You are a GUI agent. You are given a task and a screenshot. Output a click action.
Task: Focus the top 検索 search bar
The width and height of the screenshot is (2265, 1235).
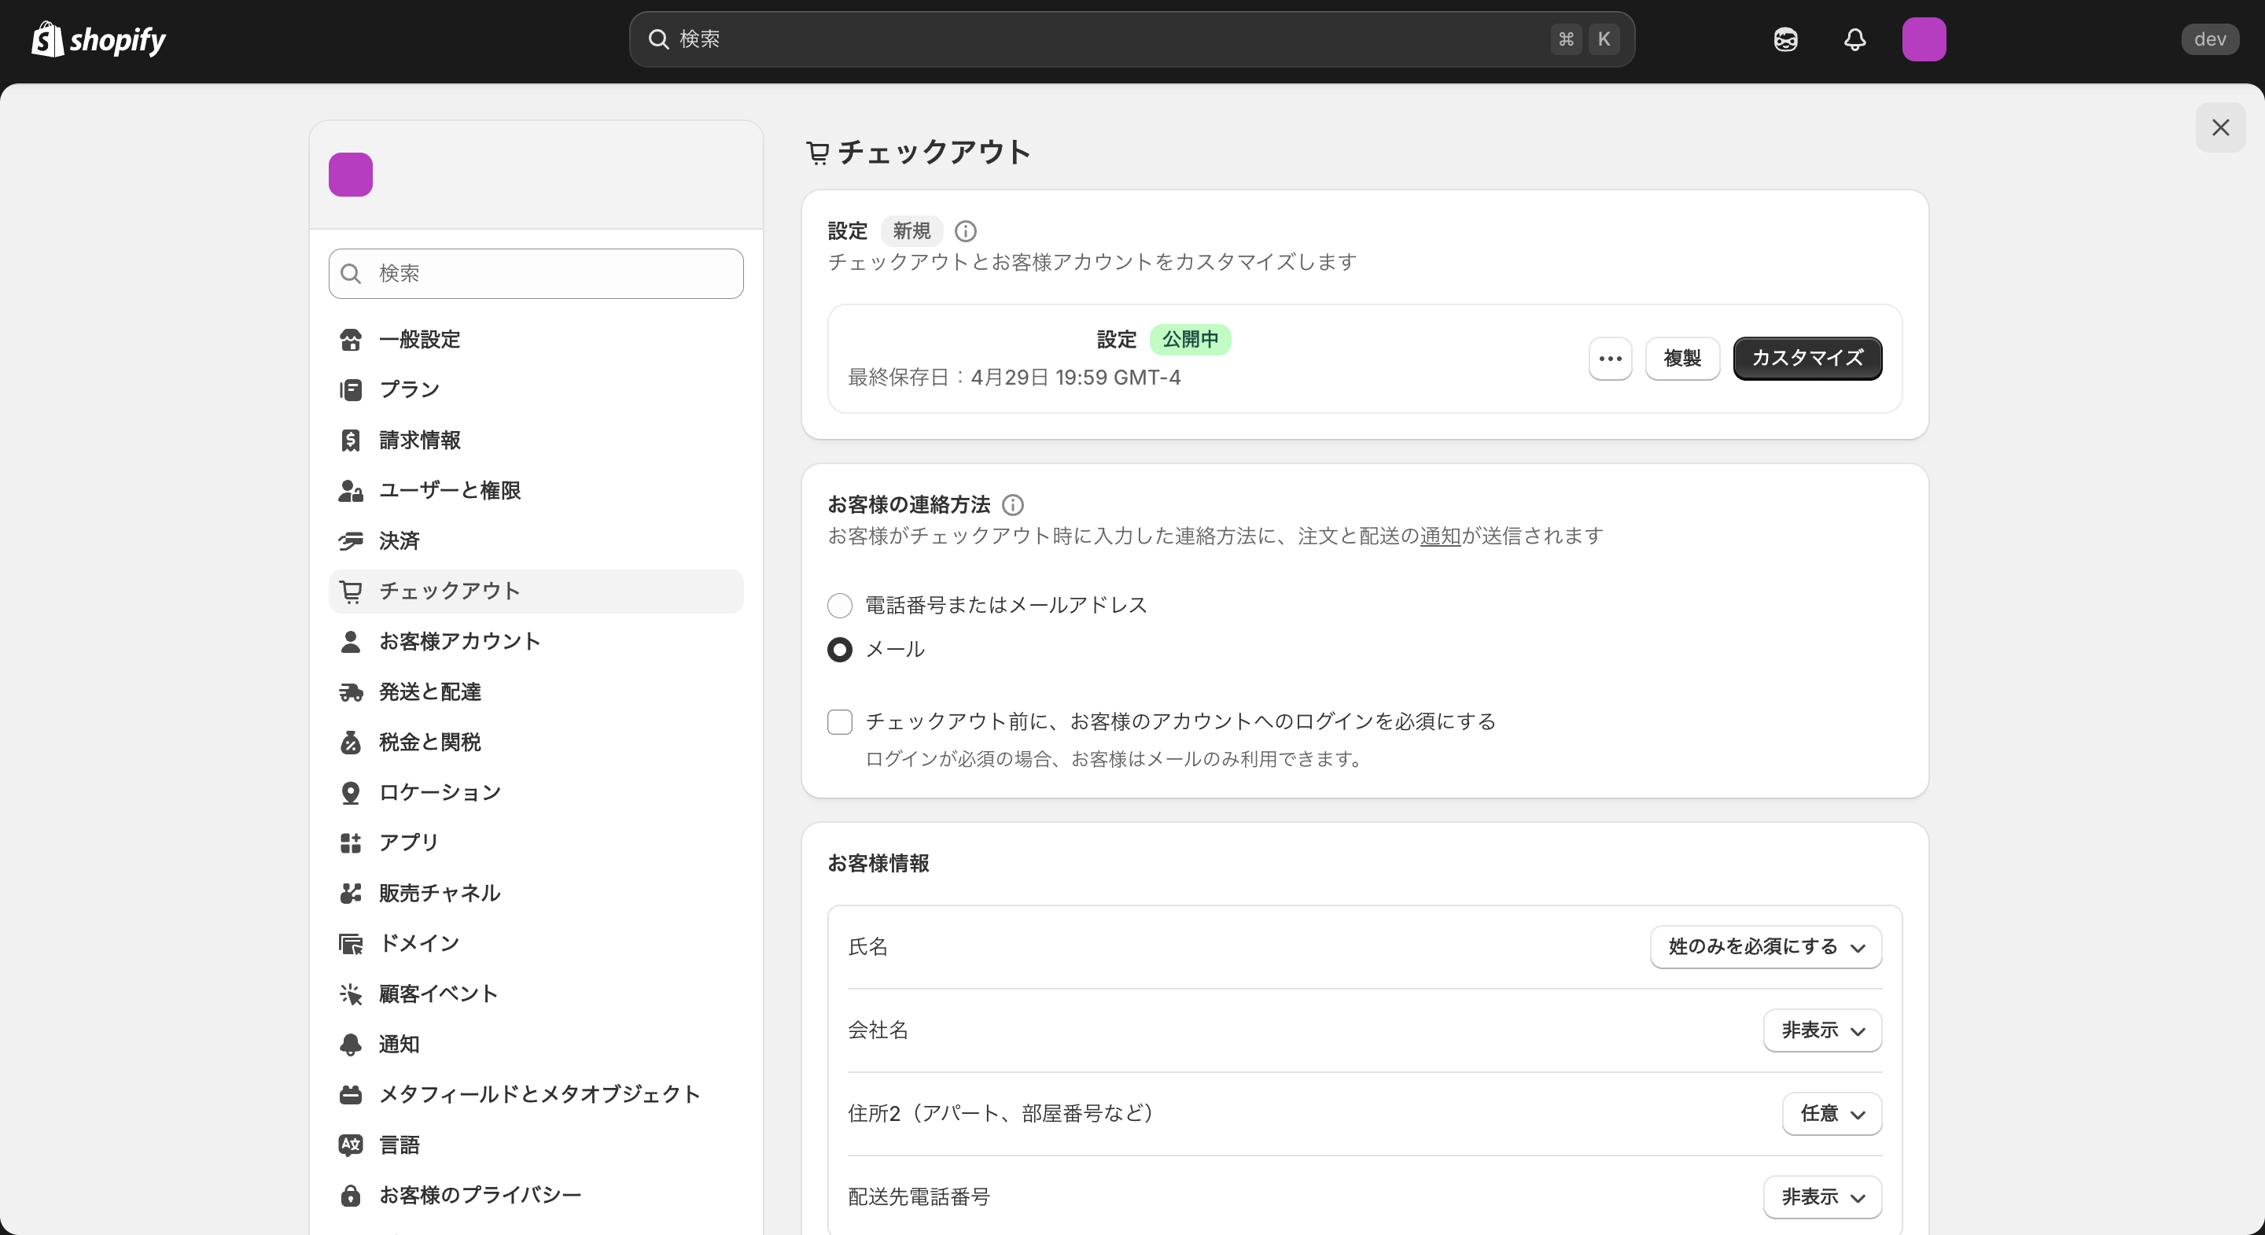pyautogui.click(x=1132, y=39)
